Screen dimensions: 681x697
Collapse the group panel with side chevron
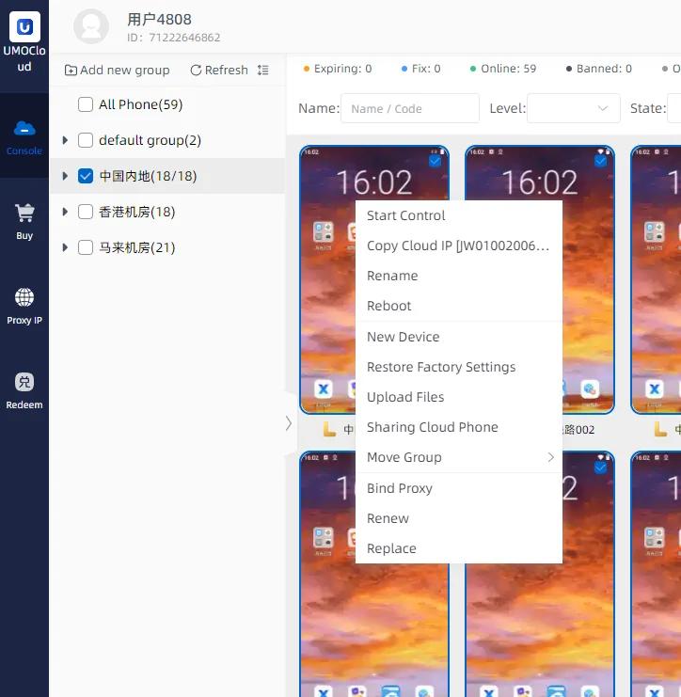(289, 423)
